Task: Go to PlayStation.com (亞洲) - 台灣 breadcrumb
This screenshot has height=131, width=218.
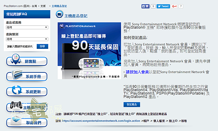Action: 20,6
